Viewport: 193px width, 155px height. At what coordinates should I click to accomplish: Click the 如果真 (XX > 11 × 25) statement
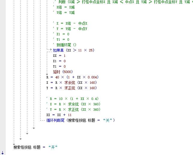pos(74,50)
